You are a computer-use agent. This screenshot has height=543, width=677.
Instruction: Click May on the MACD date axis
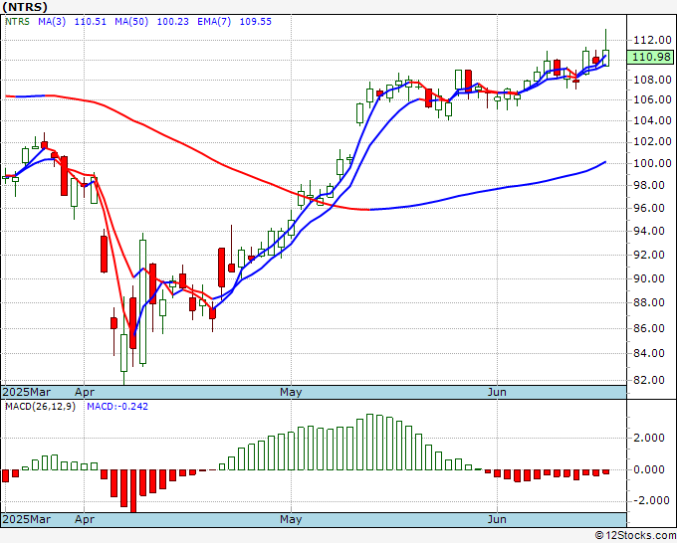pyautogui.click(x=291, y=519)
